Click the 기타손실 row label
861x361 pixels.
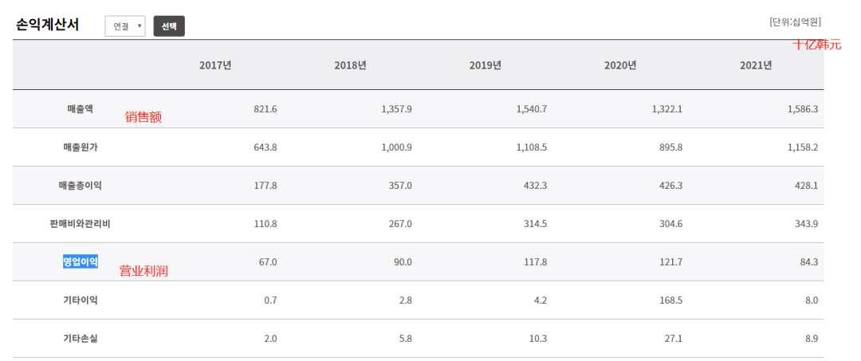[x=80, y=339]
